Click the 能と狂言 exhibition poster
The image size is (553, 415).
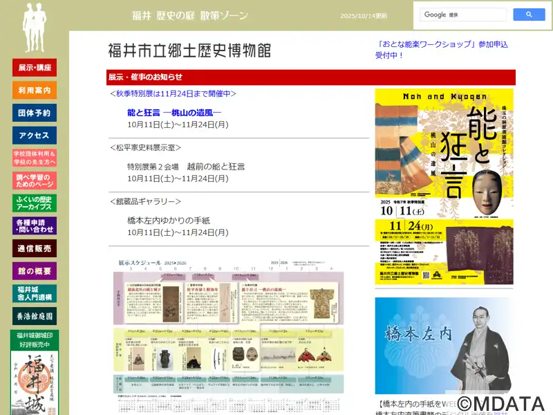tap(444, 186)
